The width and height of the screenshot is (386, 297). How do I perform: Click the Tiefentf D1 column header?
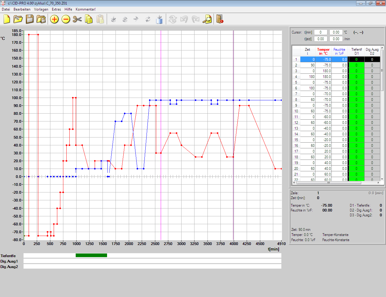coord(356,51)
